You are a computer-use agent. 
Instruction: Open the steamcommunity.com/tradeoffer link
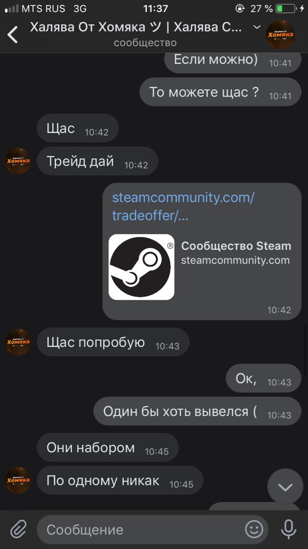183,206
